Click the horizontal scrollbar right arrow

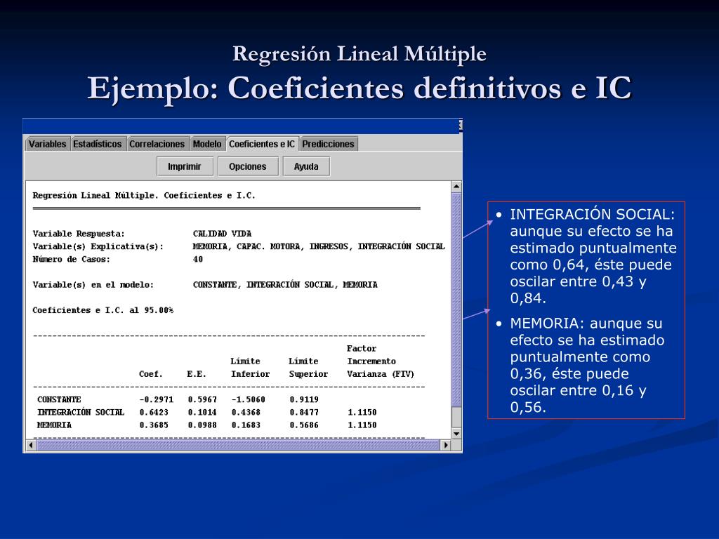point(446,445)
